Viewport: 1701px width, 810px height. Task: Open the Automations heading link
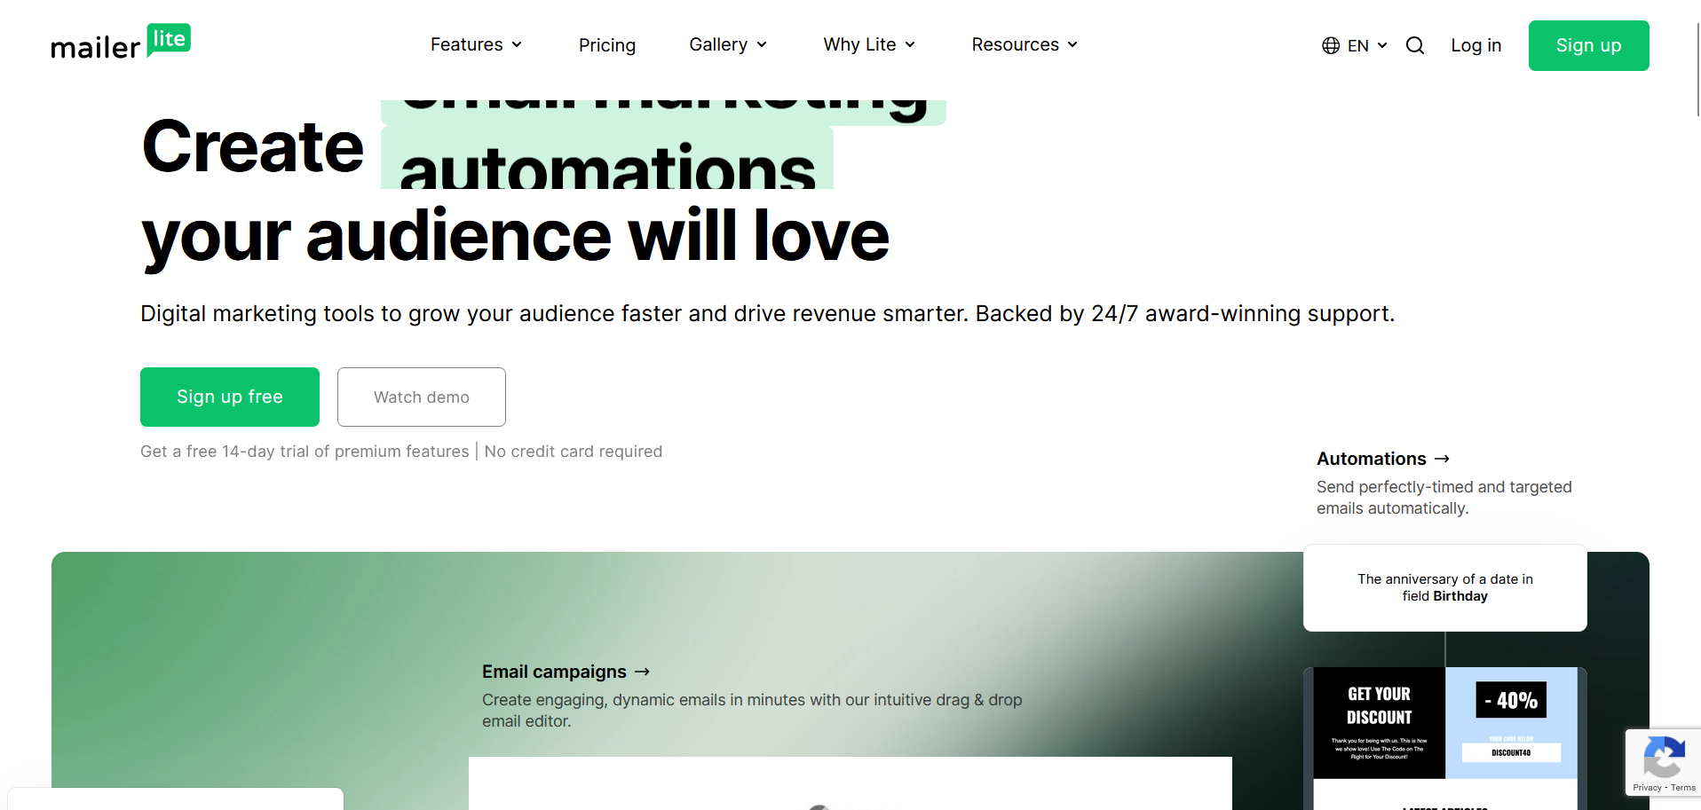(x=1382, y=459)
